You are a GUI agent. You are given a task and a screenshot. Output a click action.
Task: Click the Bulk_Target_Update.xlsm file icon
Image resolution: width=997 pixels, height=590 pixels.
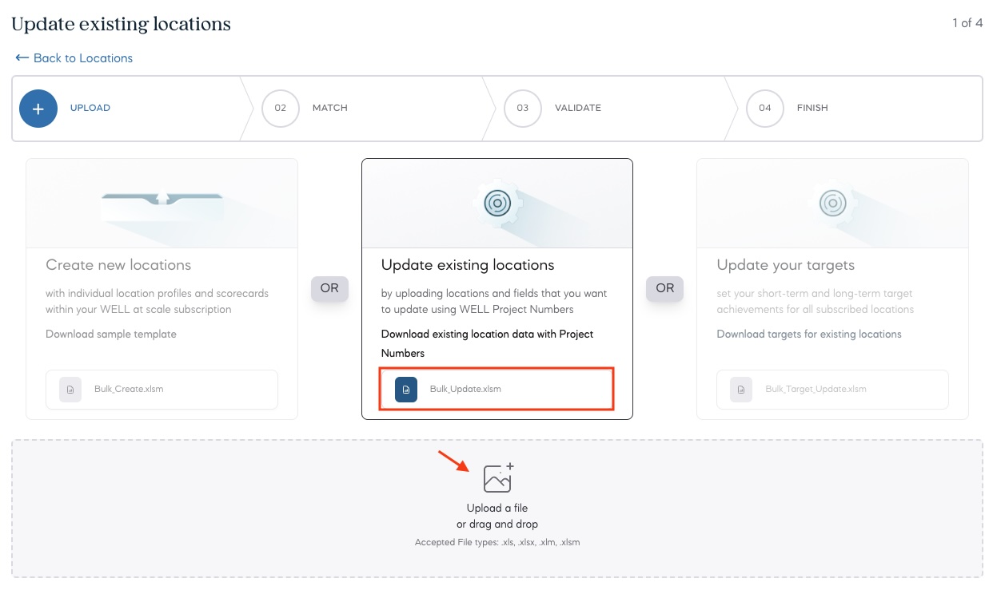(x=741, y=389)
